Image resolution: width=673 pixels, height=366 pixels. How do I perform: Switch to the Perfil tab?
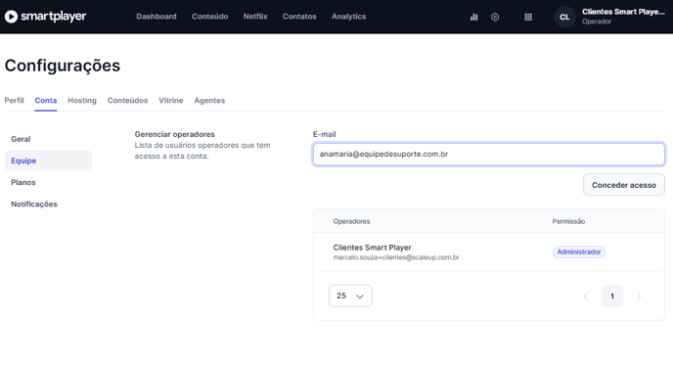pyautogui.click(x=14, y=101)
